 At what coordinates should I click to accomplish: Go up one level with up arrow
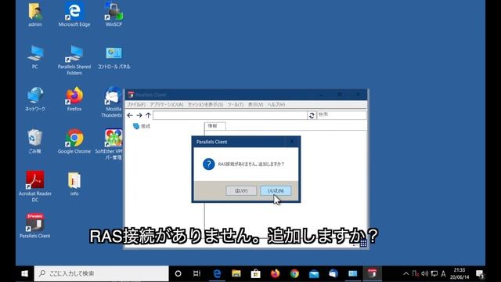tap(148, 115)
